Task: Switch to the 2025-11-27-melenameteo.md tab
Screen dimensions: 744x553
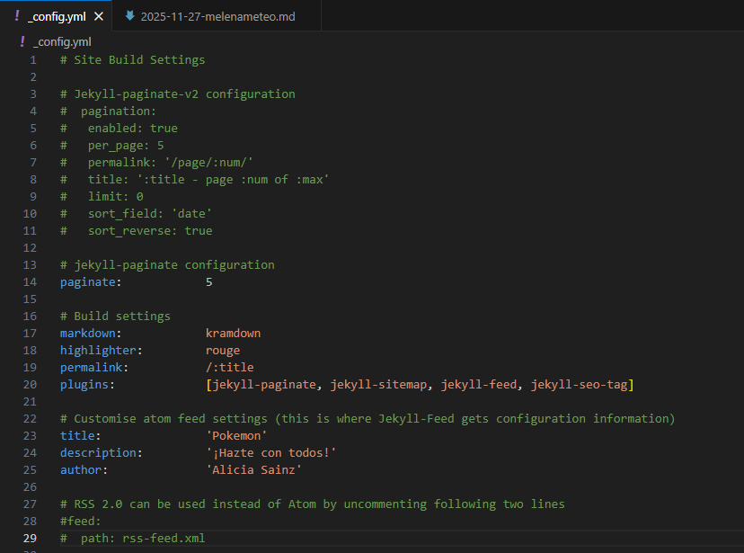Action: [214, 15]
